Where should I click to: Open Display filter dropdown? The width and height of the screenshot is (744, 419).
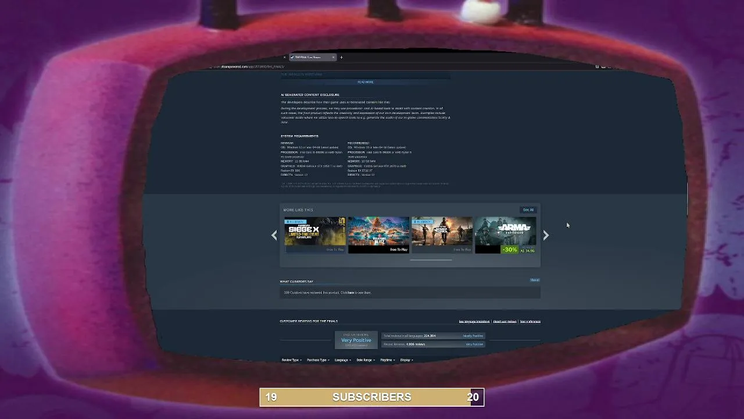[x=406, y=360]
